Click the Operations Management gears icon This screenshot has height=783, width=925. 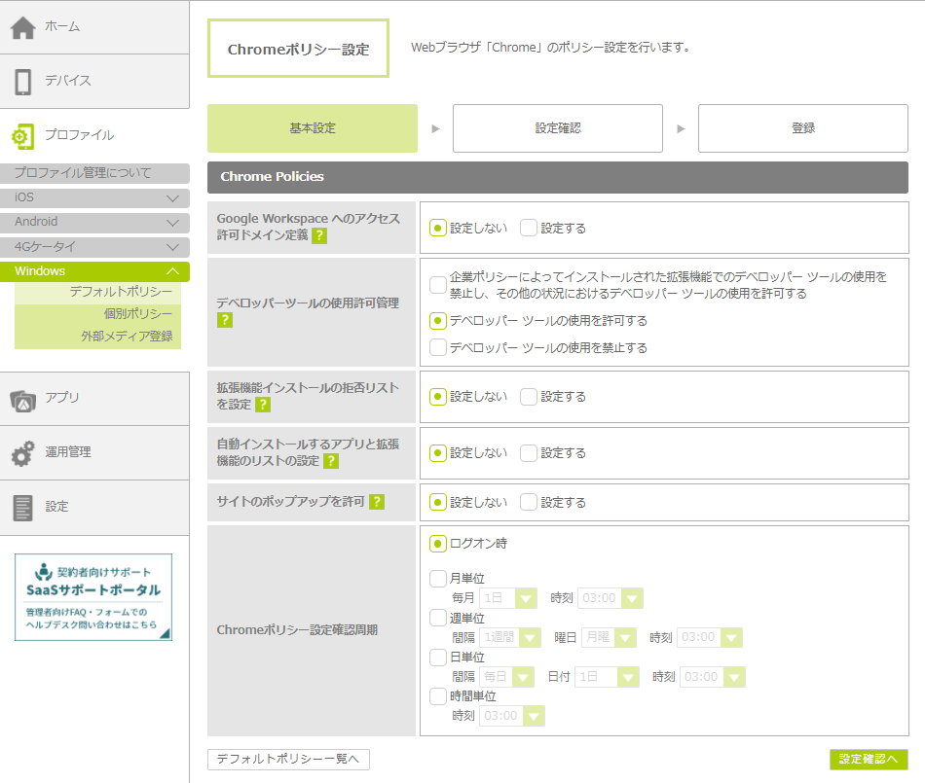(x=23, y=453)
